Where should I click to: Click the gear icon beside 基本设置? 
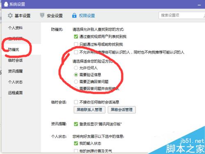(x=10, y=16)
